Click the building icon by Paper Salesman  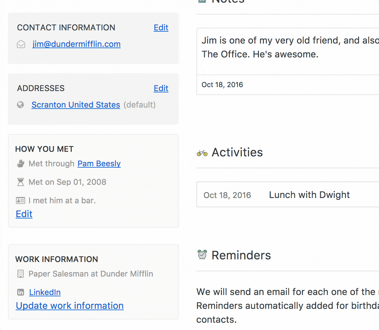tap(21, 274)
